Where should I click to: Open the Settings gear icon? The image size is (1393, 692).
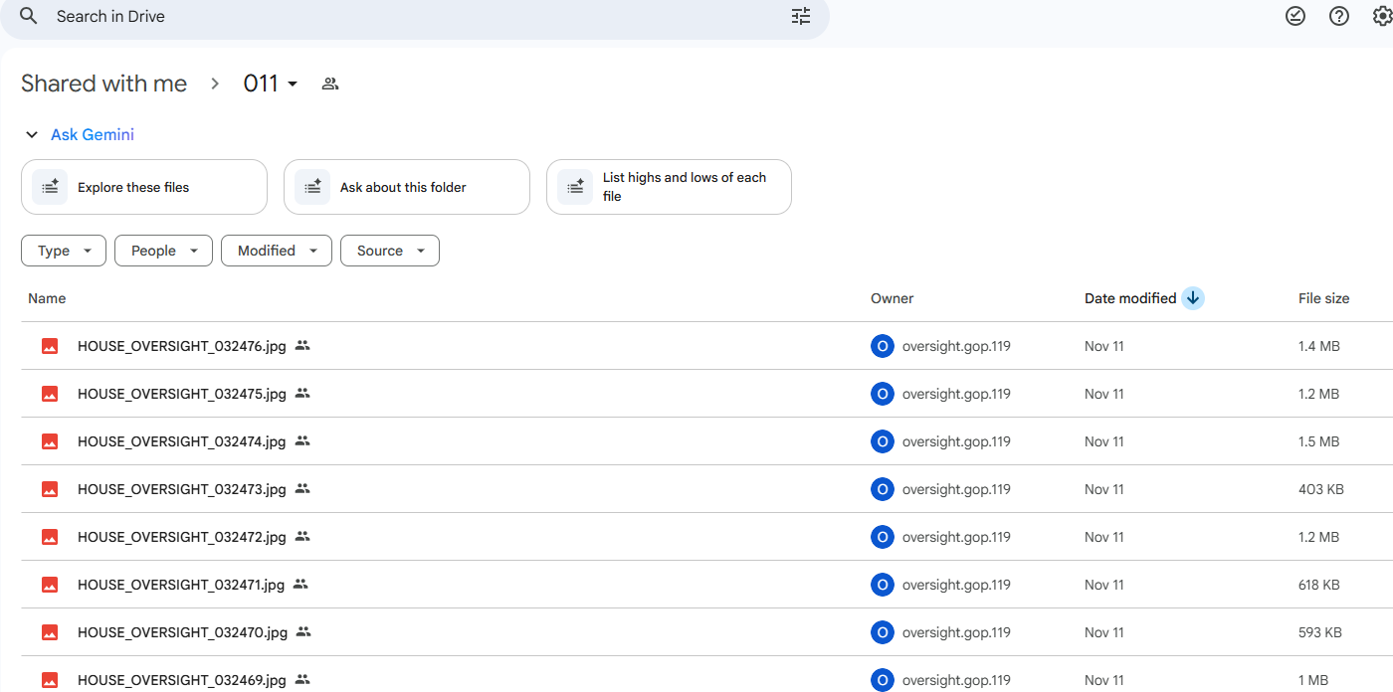pyautogui.click(x=1382, y=16)
